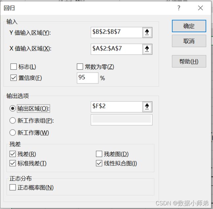Viewport: 213px width, 209px height.
Task: Enable the 残差图(D) checkbox
Action: [x=99, y=154]
